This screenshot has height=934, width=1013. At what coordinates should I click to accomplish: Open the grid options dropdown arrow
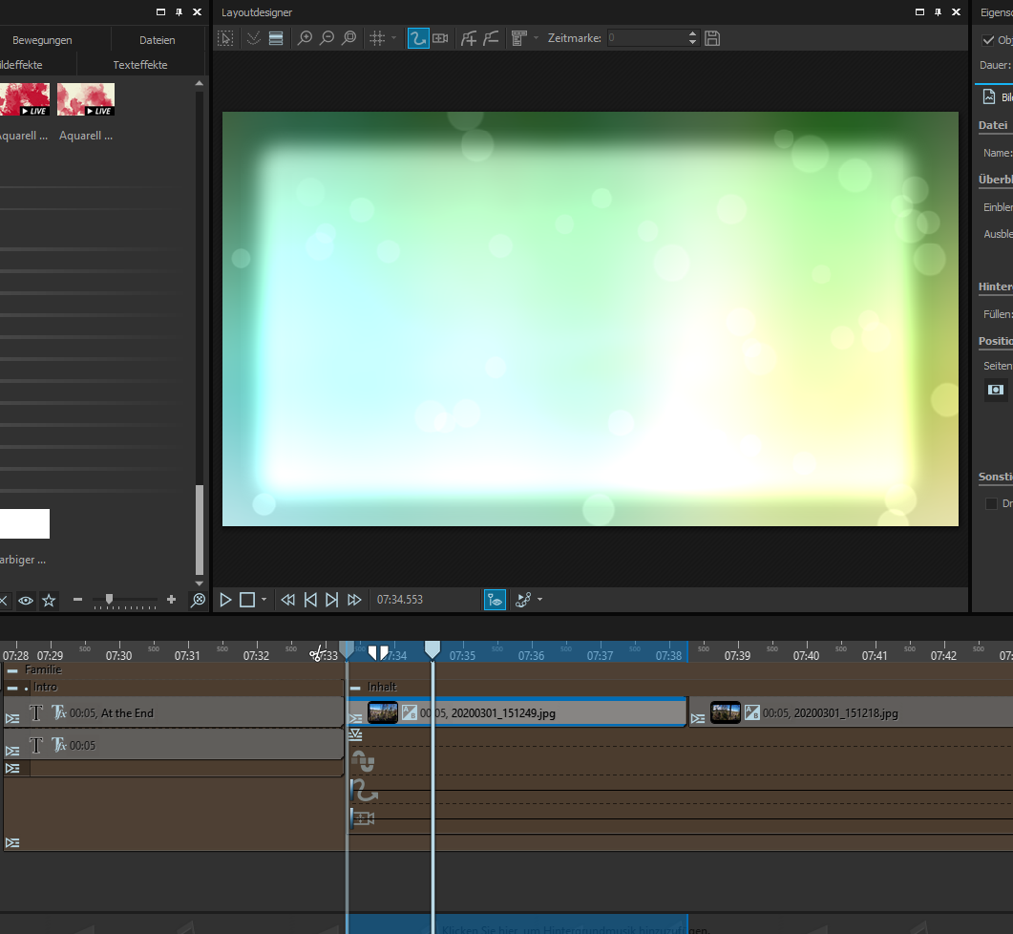(x=394, y=38)
